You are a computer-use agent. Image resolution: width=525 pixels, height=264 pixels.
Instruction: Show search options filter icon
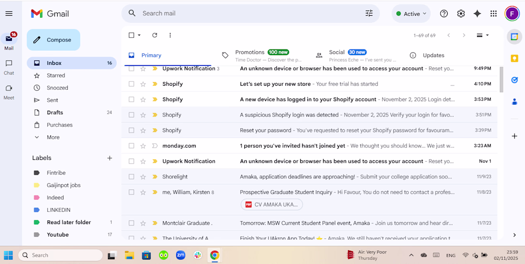pyautogui.click(x=369, y=13)
